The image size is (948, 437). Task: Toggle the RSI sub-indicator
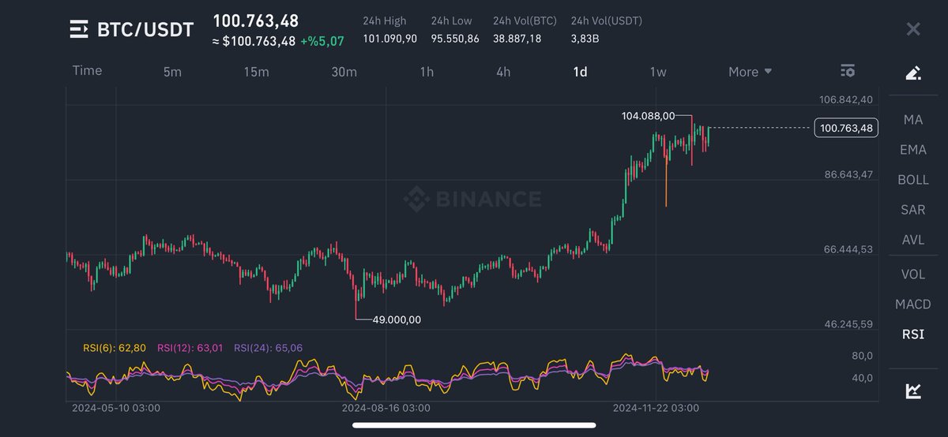coord(912,334)
